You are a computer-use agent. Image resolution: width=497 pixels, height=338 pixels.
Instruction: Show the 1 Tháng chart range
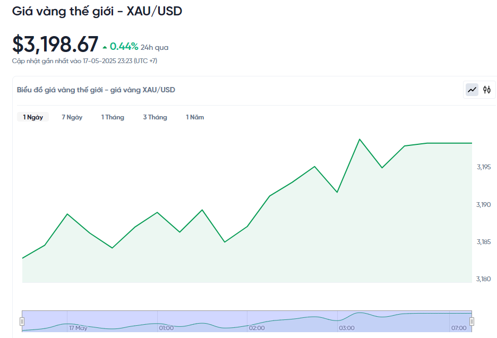point(113,117)
